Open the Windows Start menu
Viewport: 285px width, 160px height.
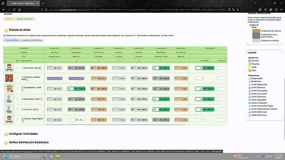pos(5,156)
